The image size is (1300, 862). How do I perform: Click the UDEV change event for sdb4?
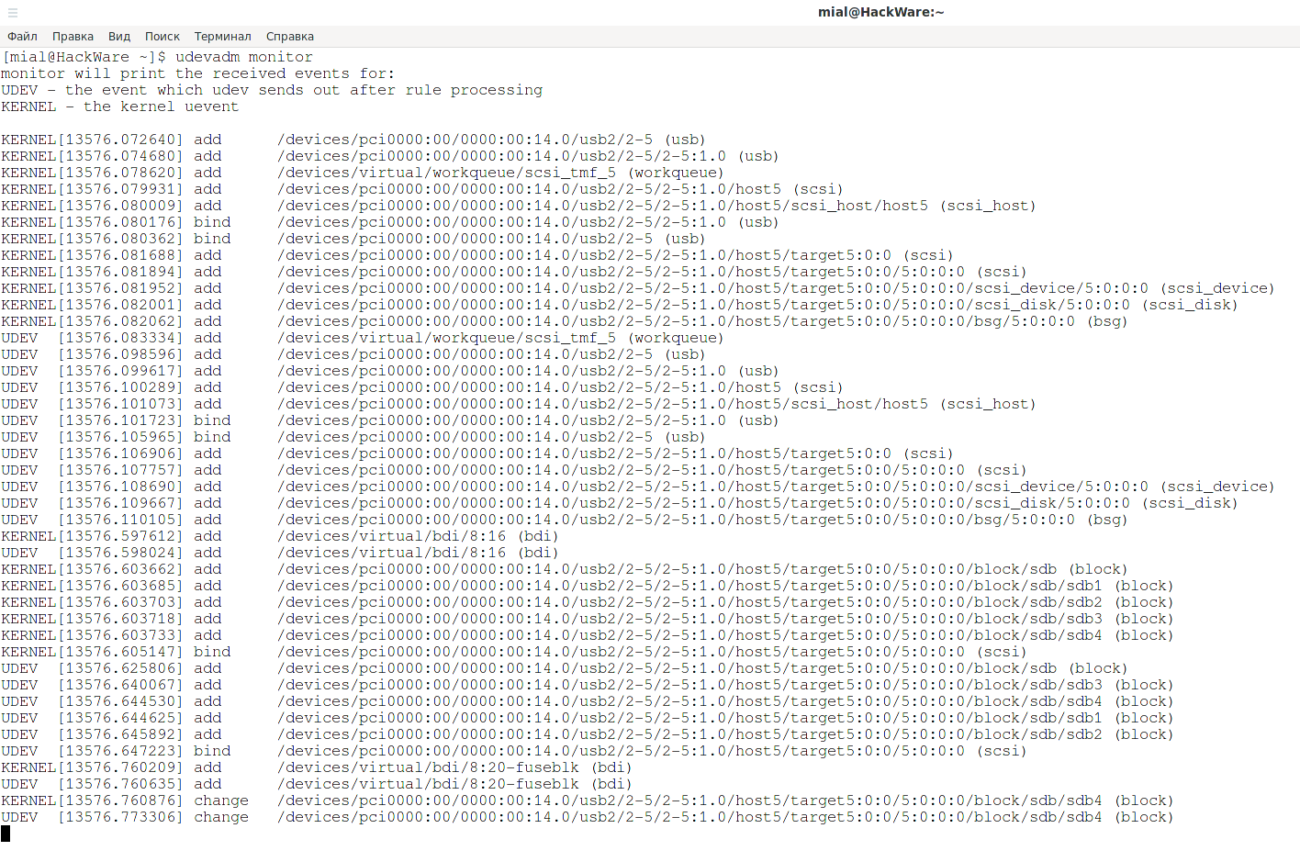220,817
